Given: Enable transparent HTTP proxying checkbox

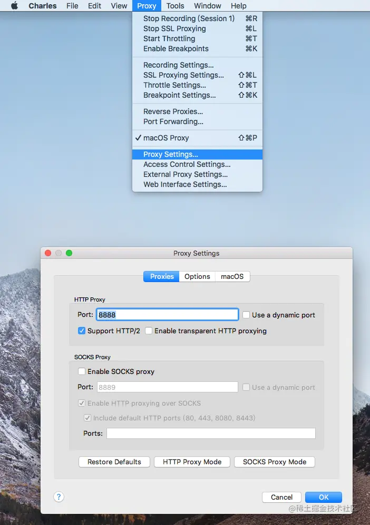Looking at the screenshot, I should click(149, 331).
